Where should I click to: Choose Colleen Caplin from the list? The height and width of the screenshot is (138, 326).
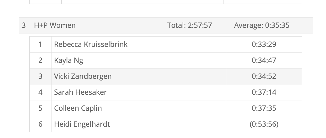pos(78,108)
